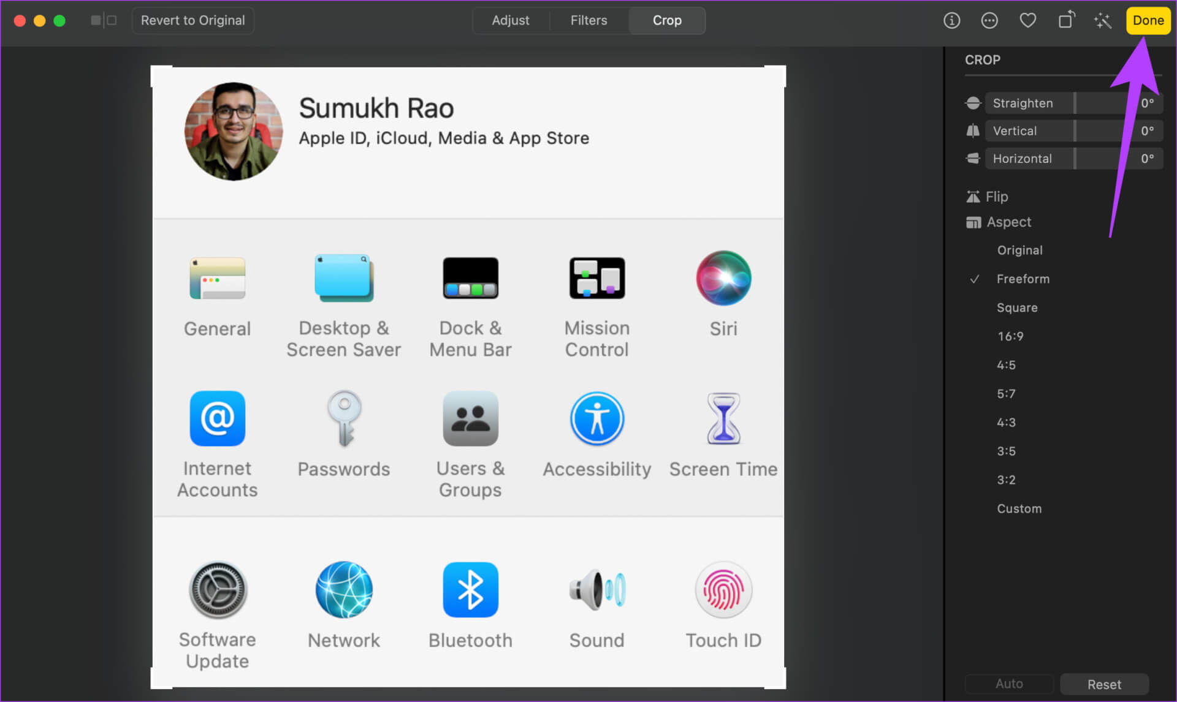The height and width of the screenshot is (702, 1177).
Task: Click Revert to Original button
Action: pyautogui.click(x=193, y=20)
